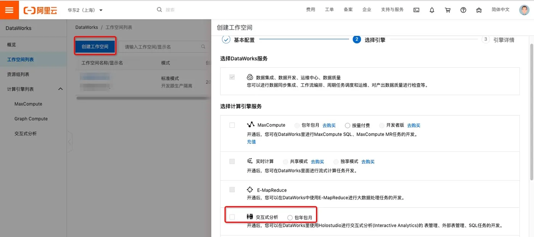Image resolution: width=534 pixels, height=237 pixels.
Task: Open the user avatar menu
Action: coord(524,10)
